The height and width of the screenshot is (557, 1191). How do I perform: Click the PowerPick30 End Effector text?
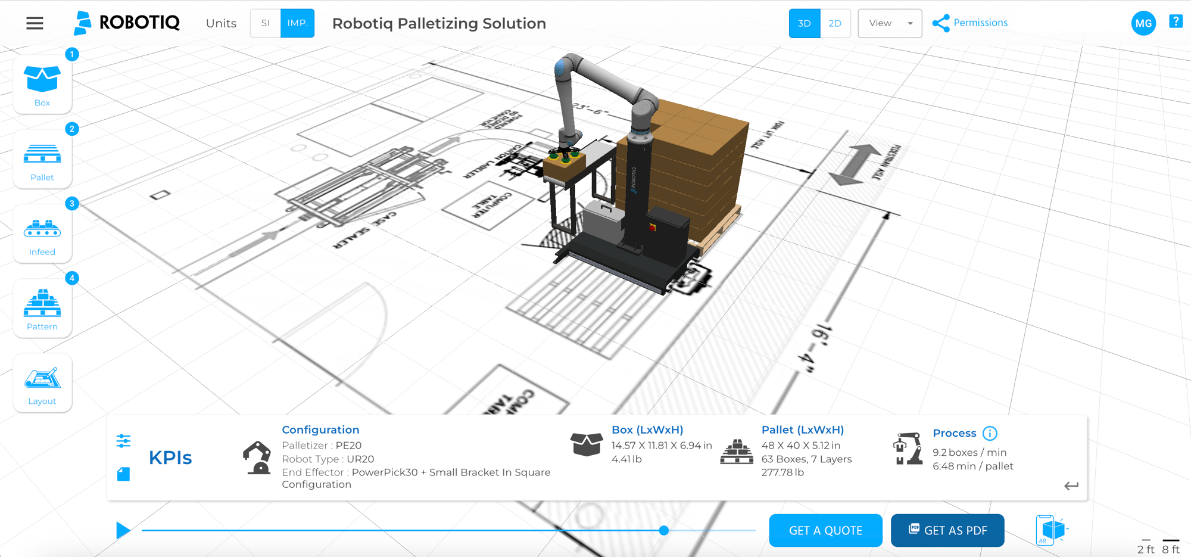click(416, 478)
